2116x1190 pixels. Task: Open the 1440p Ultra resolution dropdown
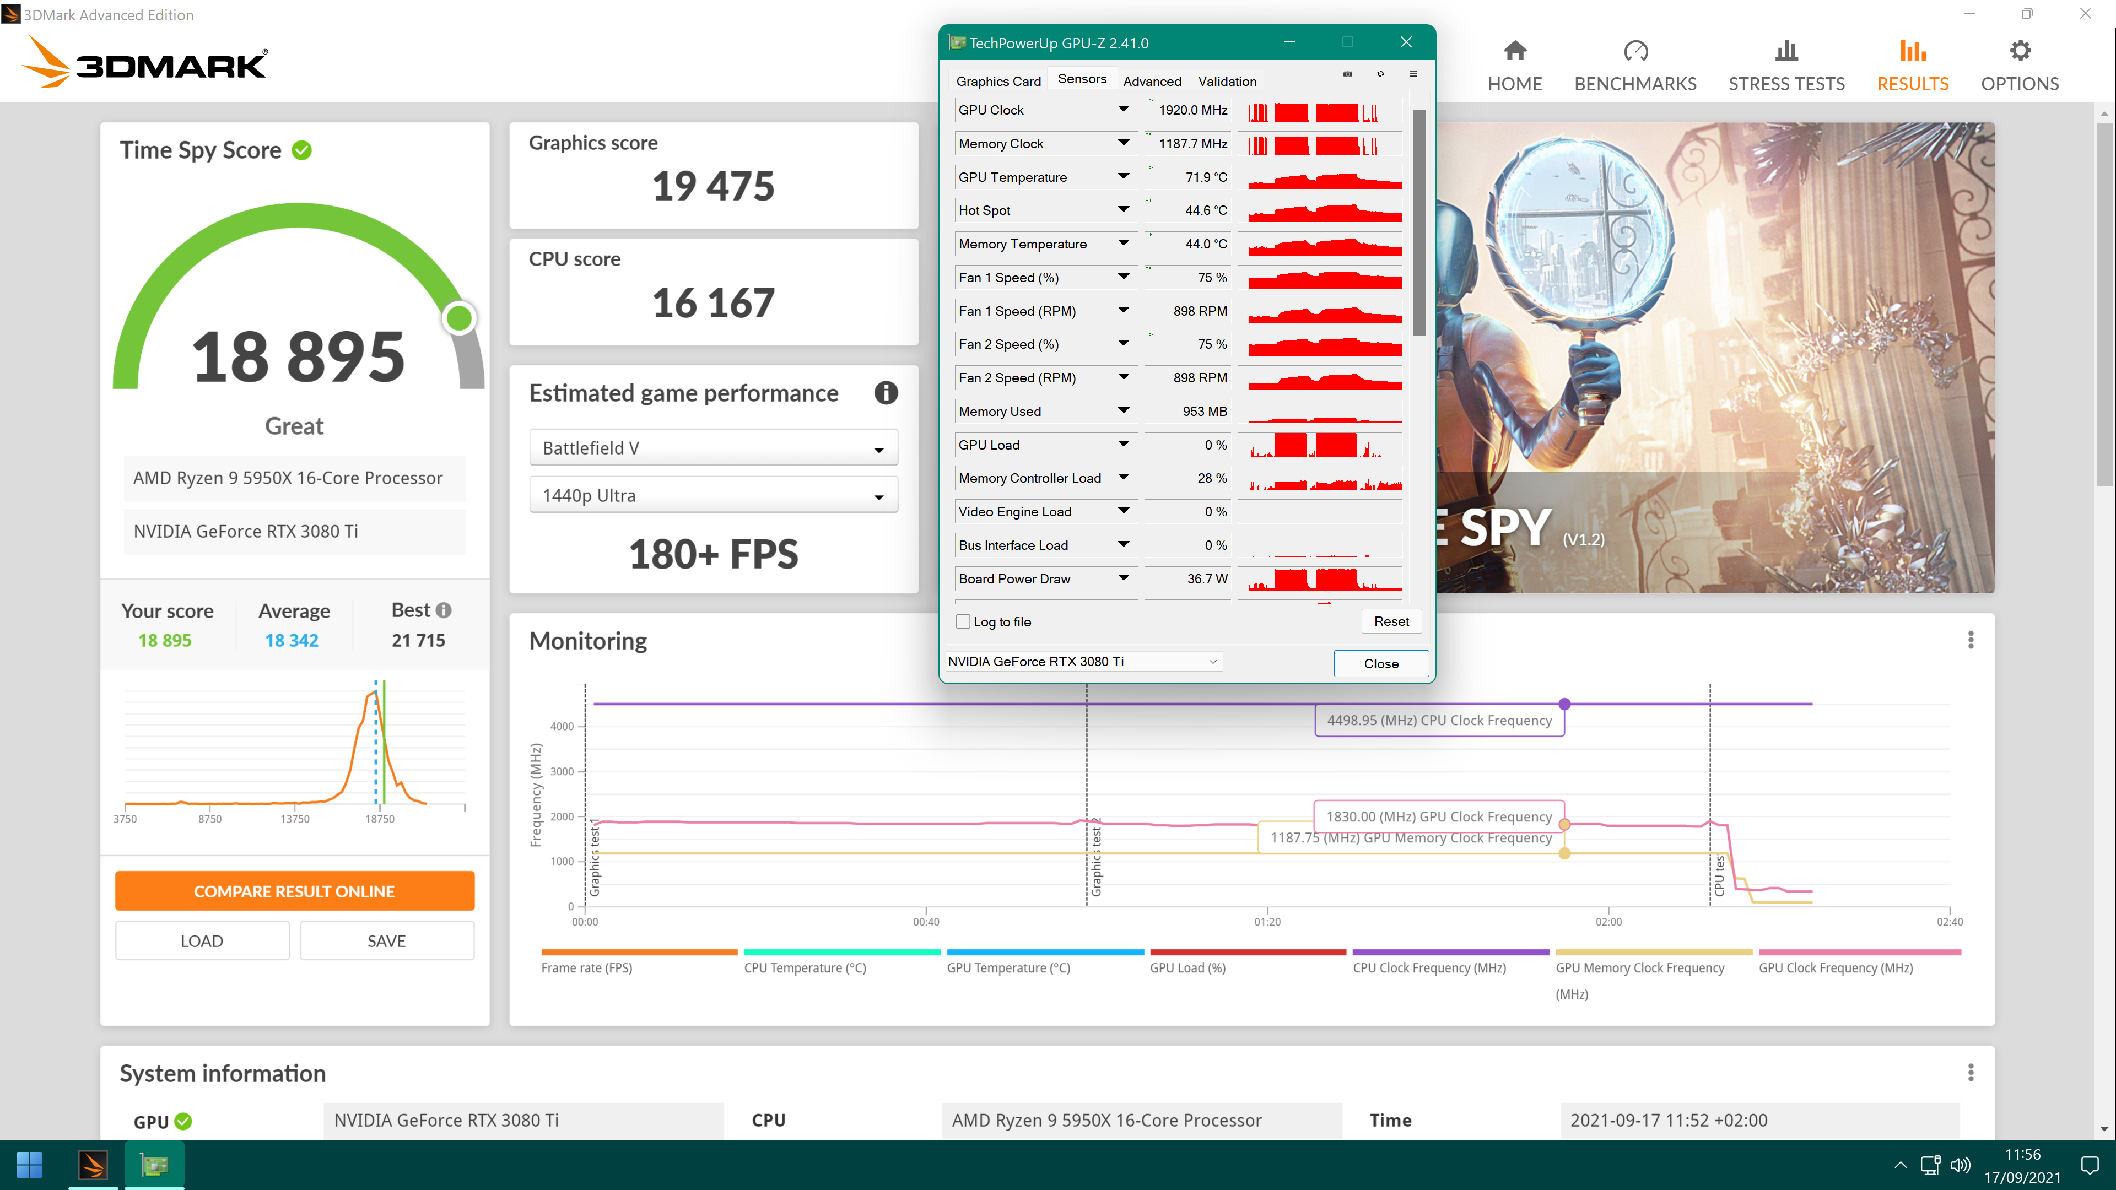click(x=713, y=495)
